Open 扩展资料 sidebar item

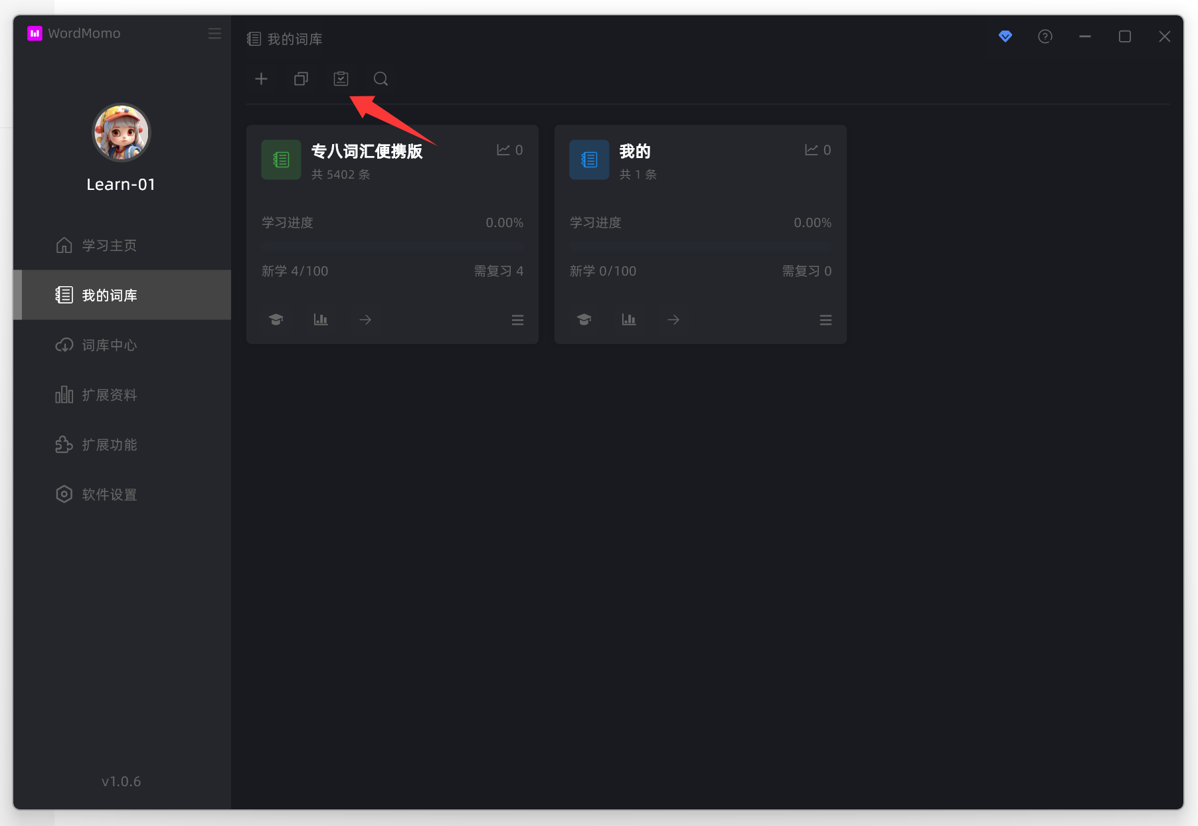[x=109, y=395]
